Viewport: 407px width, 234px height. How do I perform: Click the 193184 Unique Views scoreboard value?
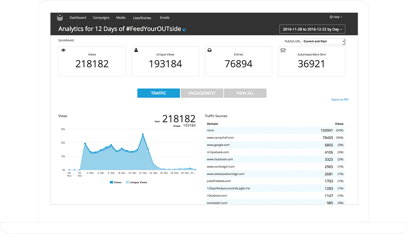click(166, 64)
